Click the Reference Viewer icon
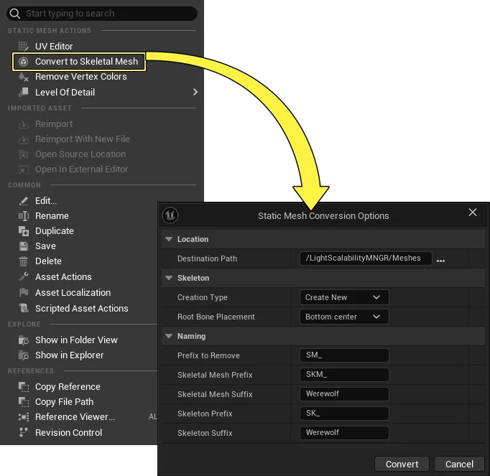Screen dimensions: 490x476 coord(24,417)
